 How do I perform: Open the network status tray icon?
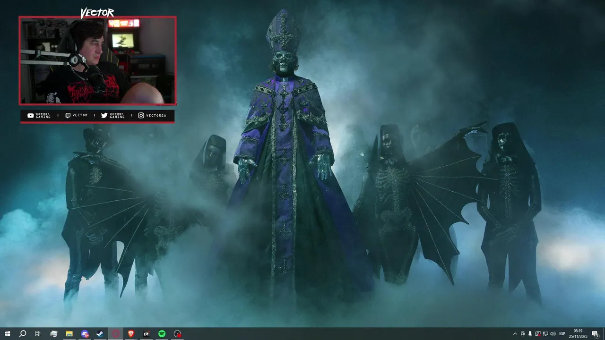(545, 334)
